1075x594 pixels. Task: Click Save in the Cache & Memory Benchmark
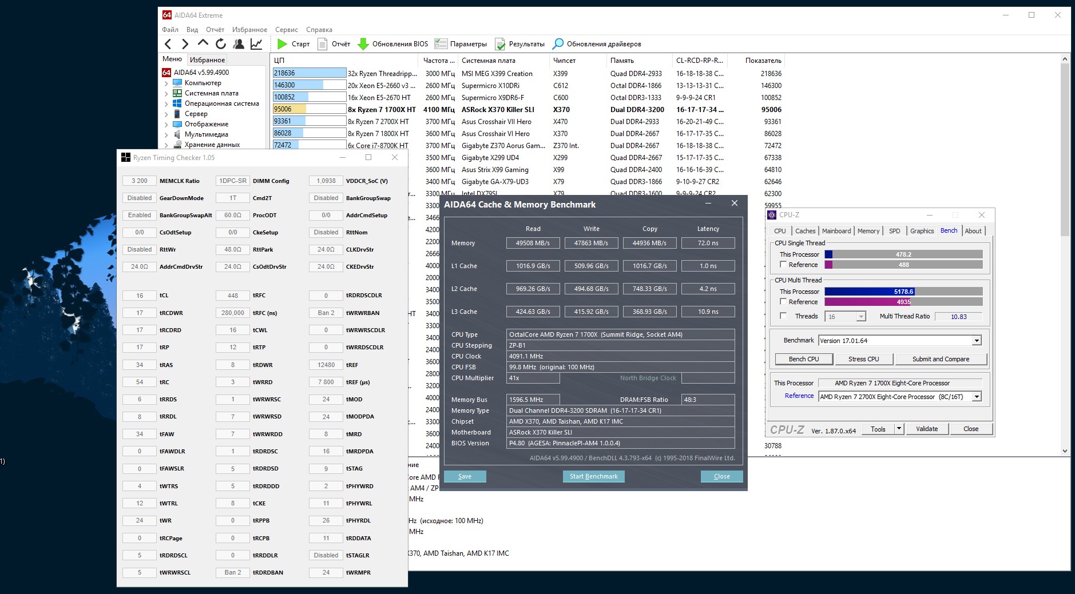point(465,476)
